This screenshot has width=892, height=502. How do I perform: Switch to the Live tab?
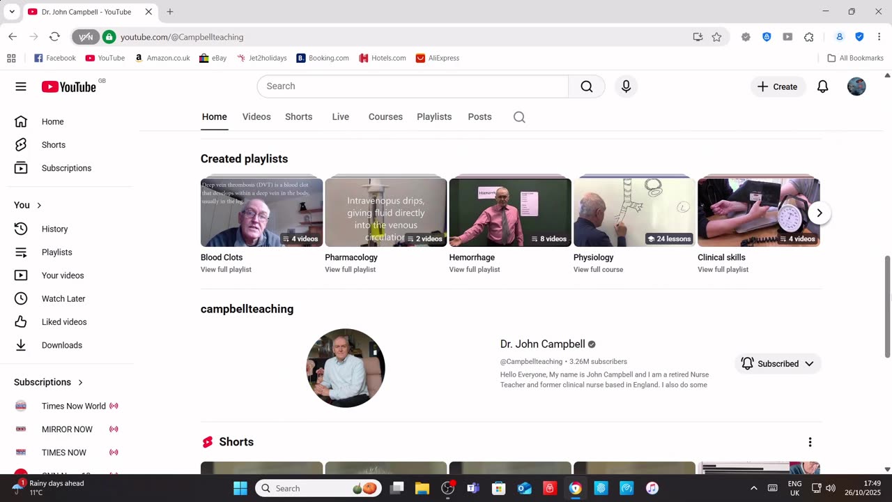pyautogui.click(x=341, y=117)
